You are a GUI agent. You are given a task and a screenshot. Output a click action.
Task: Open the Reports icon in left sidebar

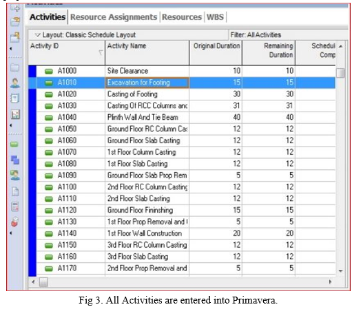tap(15, 98)
